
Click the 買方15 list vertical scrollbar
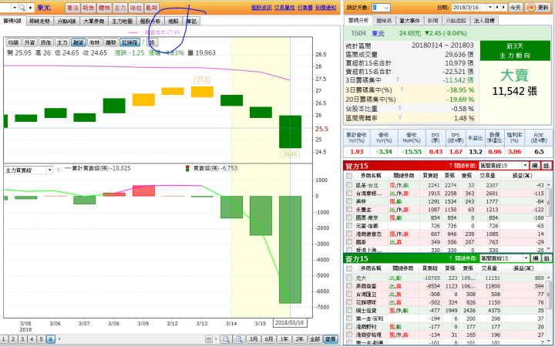click(550, 216)
